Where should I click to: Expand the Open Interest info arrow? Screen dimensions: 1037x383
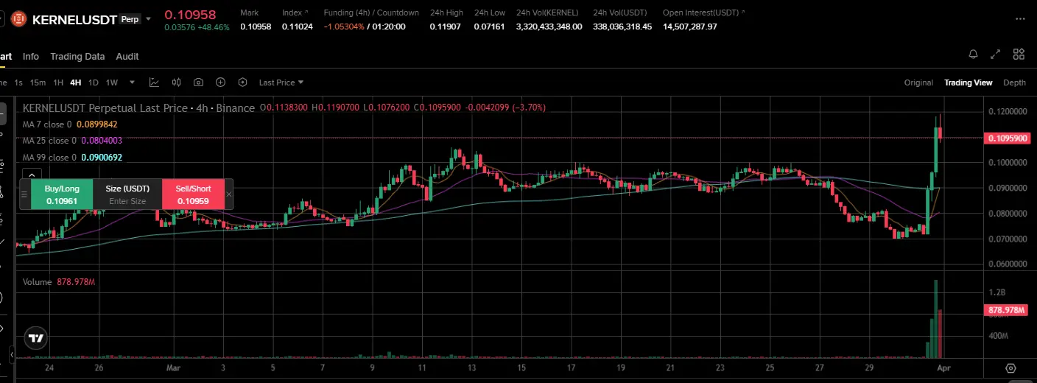(x=743, y=13)
